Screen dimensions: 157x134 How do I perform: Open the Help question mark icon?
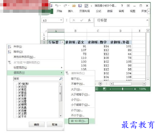[122, 6]
